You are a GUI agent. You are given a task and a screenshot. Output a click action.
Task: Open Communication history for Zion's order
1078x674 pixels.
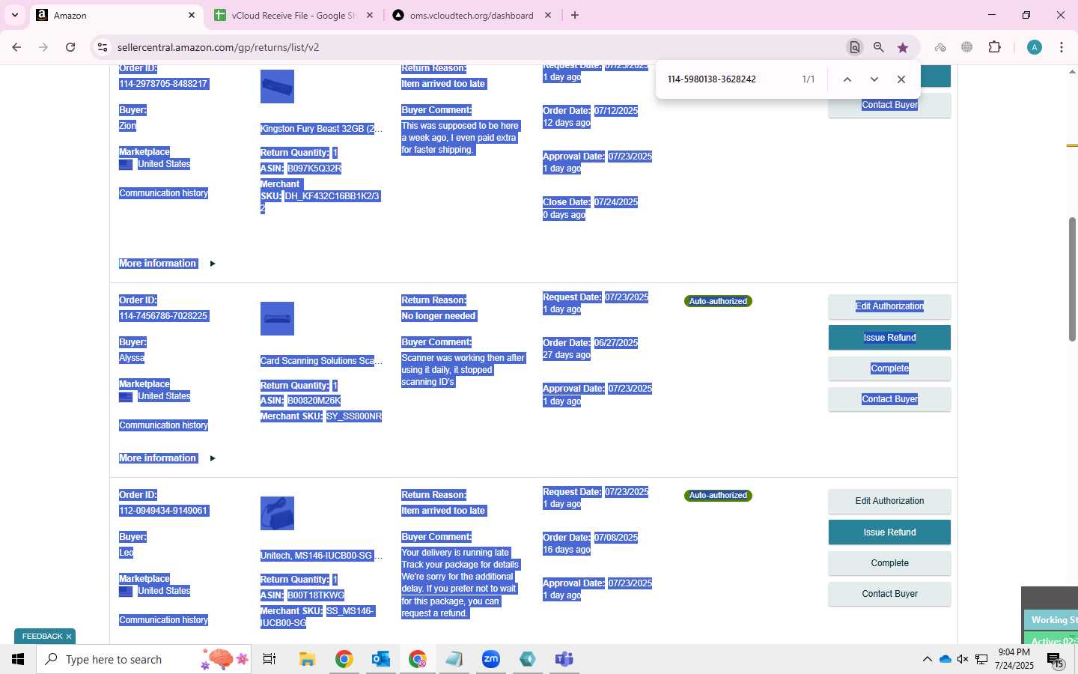click(163, 193)
